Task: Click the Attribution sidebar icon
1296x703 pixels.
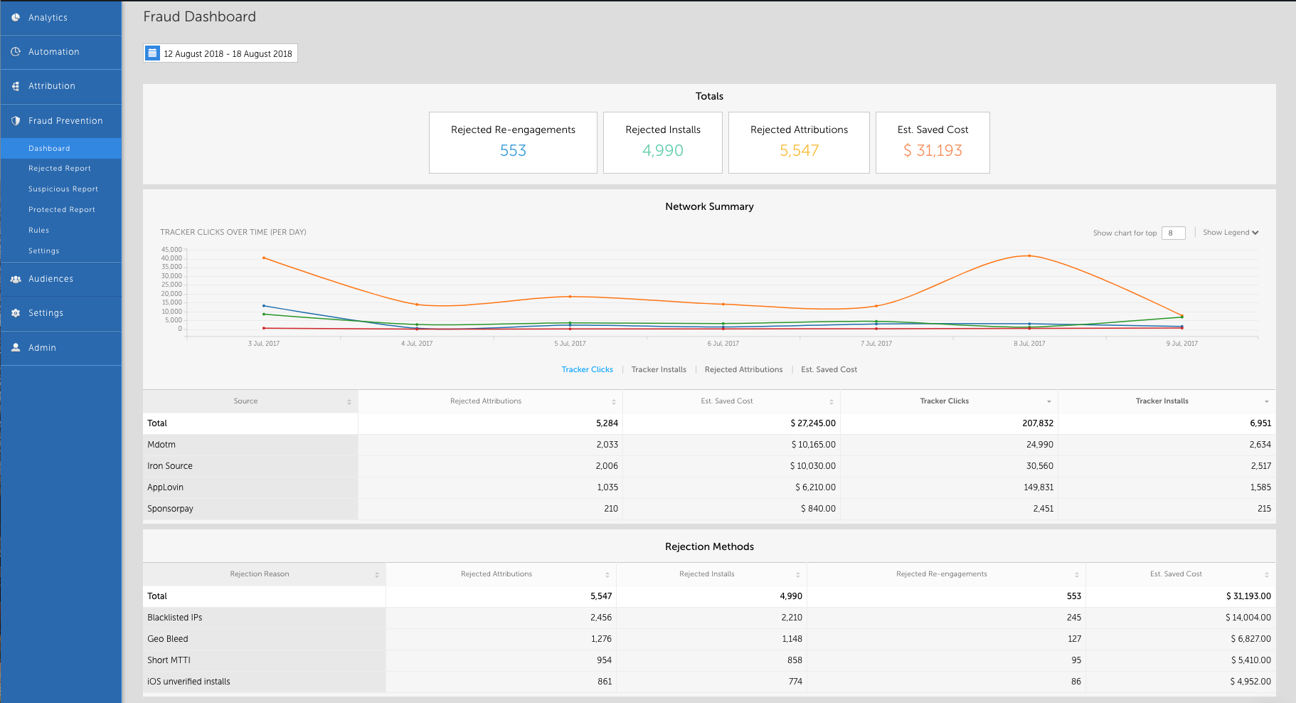Action: 16,86
